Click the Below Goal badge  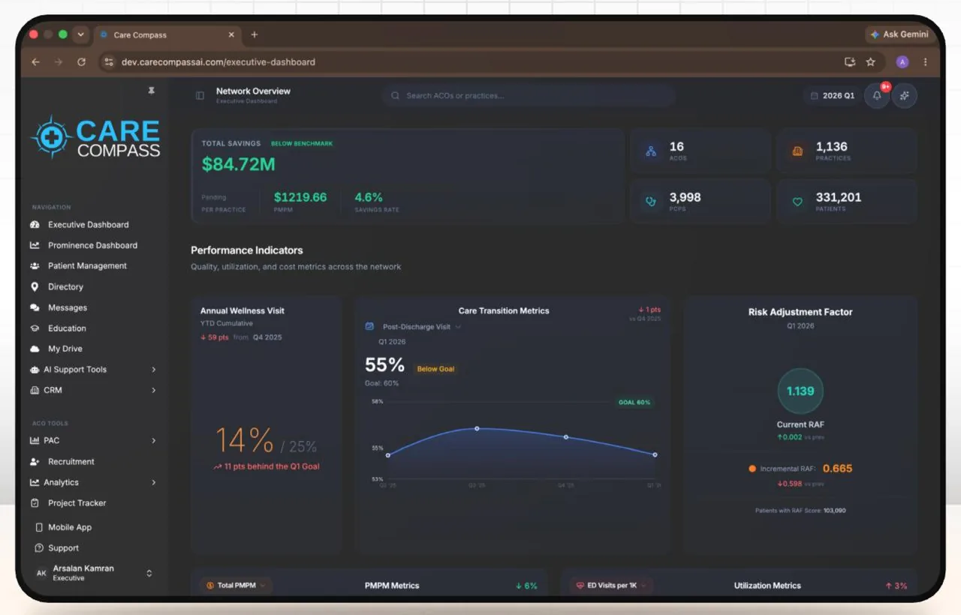point(435,369)
